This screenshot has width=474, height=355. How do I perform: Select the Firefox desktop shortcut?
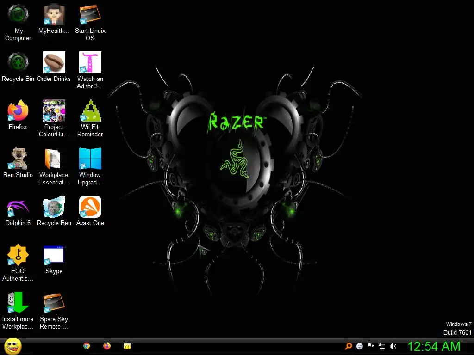point(18,110)
